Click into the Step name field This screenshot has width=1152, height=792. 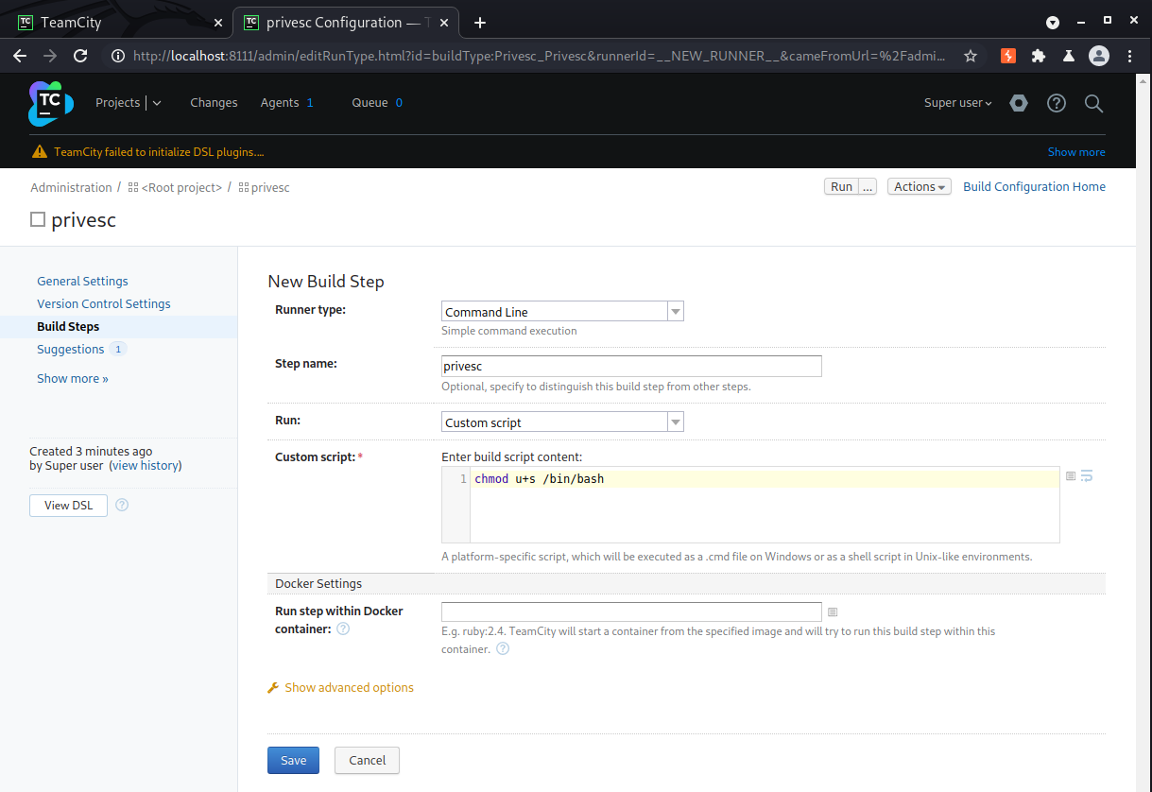631,366
